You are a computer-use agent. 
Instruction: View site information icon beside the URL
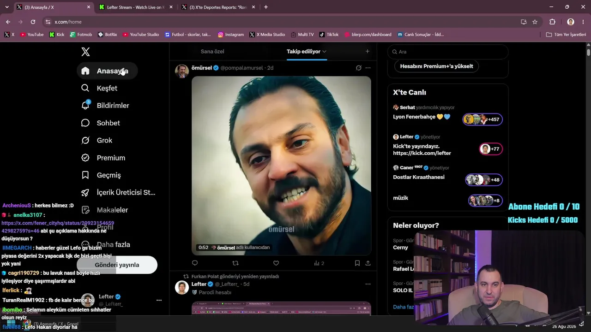point(48,22)
